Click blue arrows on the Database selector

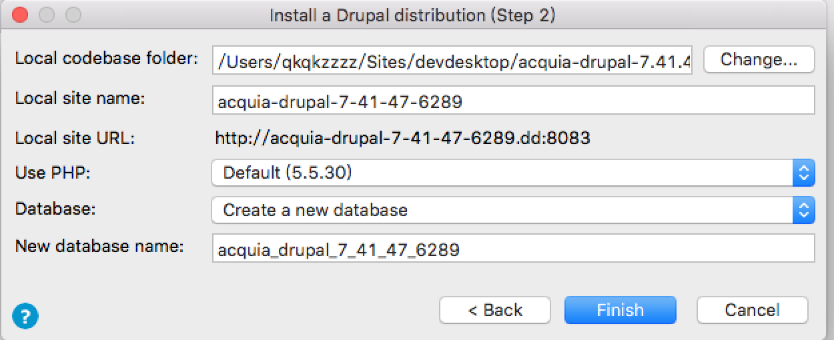(x=804, y=211)
